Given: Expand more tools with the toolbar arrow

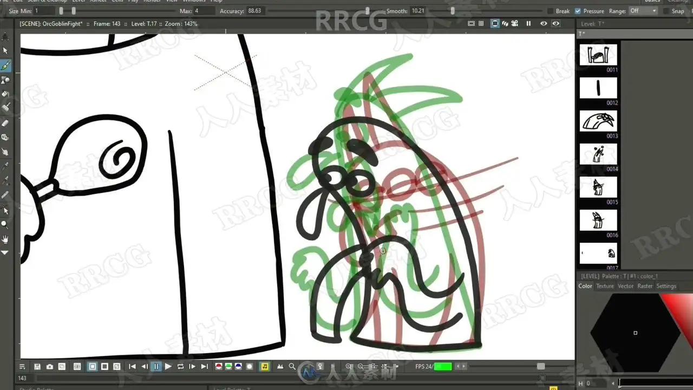Looking at the screenshot, I should 5,252.
